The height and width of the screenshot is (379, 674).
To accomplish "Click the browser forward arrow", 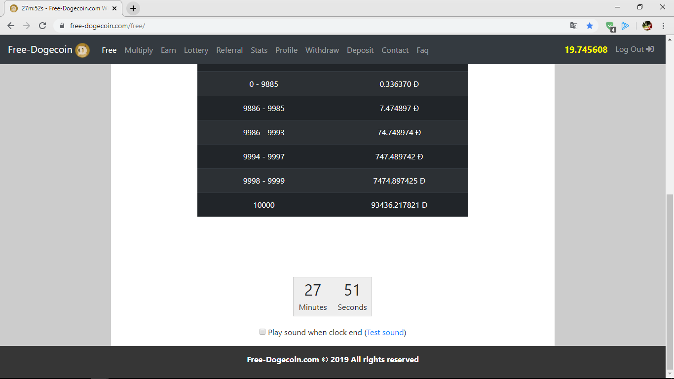I will click(x=27, y=26).
